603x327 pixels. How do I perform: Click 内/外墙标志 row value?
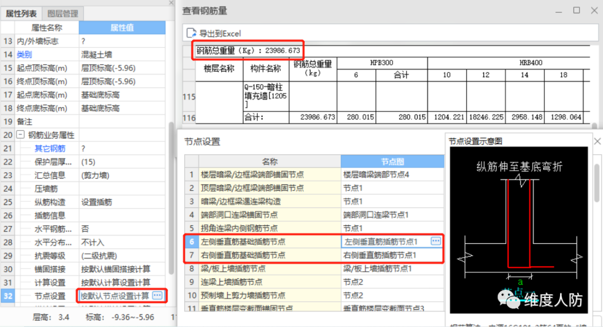tap(122, 41)
